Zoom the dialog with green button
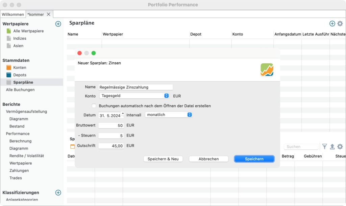The image size is (346, 206). click(94, 53)
